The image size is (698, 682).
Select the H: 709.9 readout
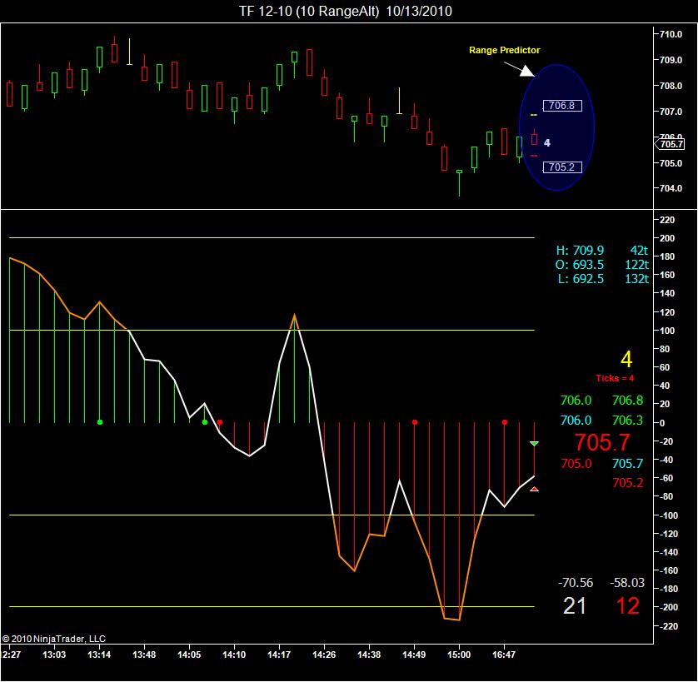pos(580,250)
